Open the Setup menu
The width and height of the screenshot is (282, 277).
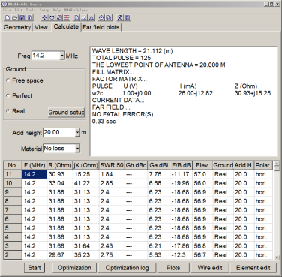click(x=44, y=10)
